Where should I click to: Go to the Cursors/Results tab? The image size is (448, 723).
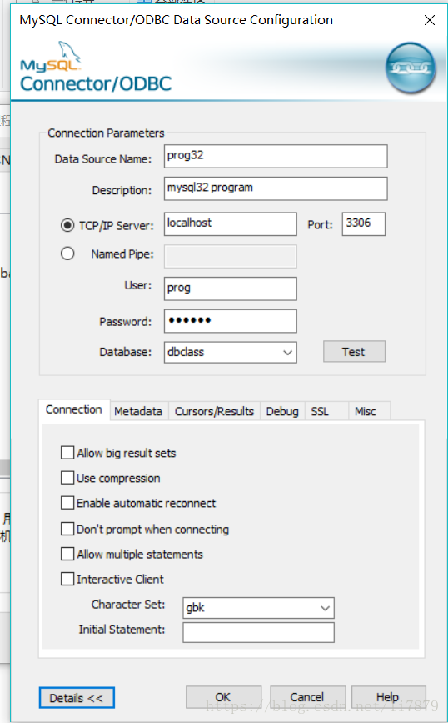214,411
